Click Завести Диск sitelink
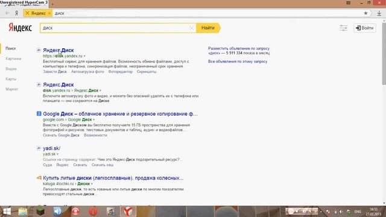 55,72
